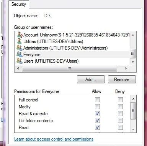
Task: Open the Security tab
Action: [19, 4]
